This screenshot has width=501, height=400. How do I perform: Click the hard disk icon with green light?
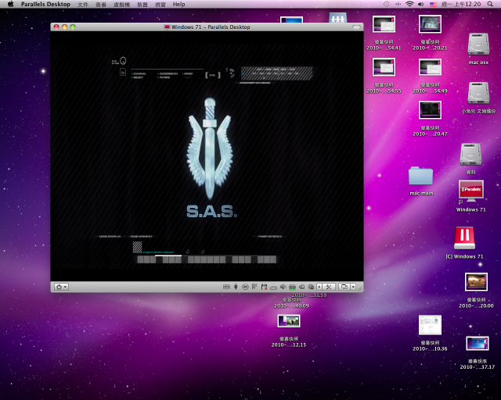(292, 287)
